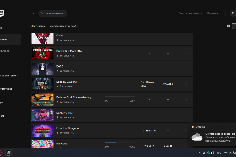
Task: Click the Defense Grid: The Awakening thumbnail
Action: (42, 100)
